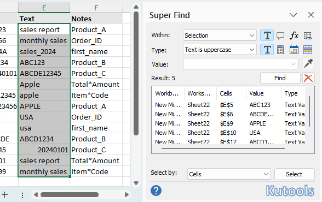Click the worksheet scroll up arrow

coord(136,7)
